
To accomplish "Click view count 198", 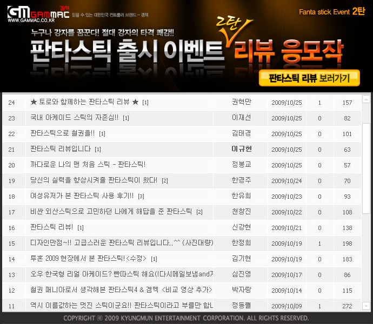I will [347, 244].
